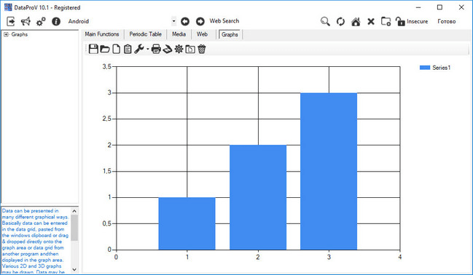Click the blue bar at value 1
Viewport: 473px width, 275px height.
(187, 223)
